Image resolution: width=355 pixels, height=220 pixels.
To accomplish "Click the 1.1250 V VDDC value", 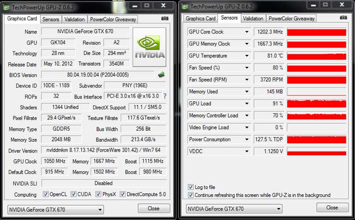I will pyautogui.click(x=269, y=151).
